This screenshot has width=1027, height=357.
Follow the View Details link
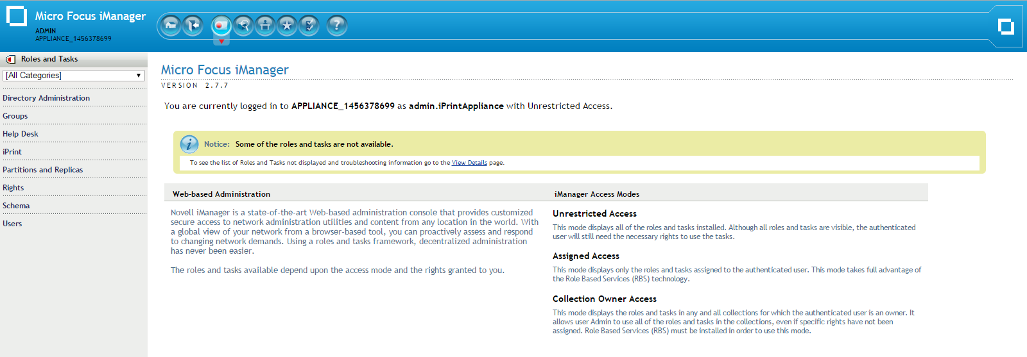tap(469, 163)
